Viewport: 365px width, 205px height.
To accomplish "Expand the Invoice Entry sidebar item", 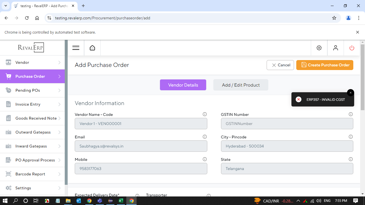I will [x=32, y=104].
